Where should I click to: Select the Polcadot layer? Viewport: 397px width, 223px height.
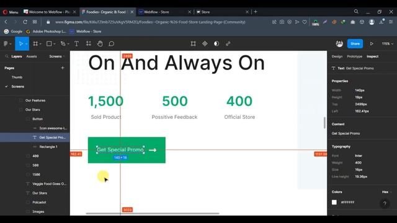coord(39,203)
